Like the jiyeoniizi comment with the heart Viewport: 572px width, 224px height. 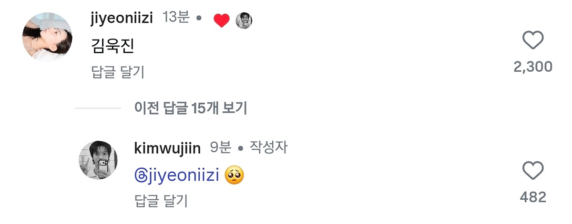point(533,40)
